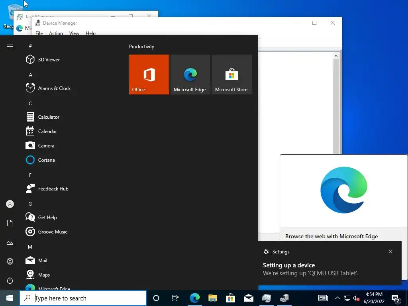Open Task View on the taskbar
This screenshot has height=306, width=408.
tap(175, 298)
